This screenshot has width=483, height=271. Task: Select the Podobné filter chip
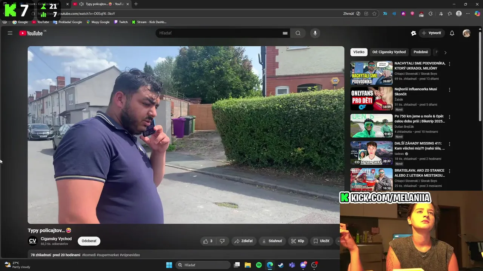pos(421,52)
